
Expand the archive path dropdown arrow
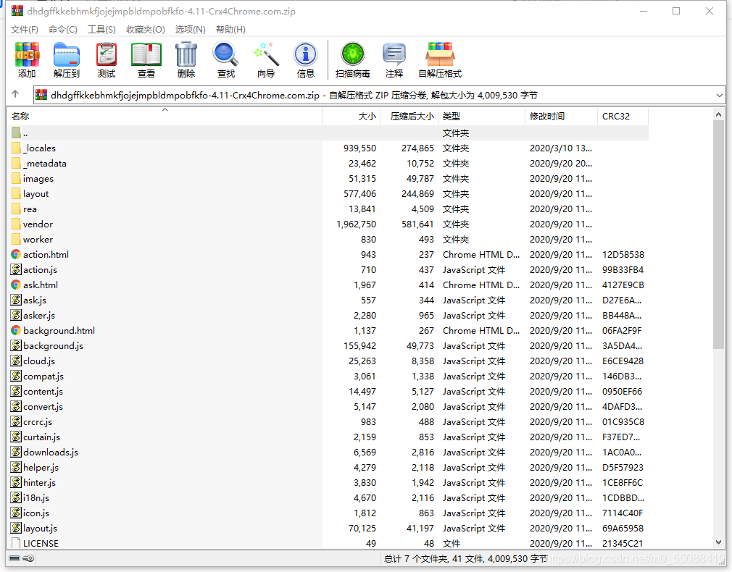(720, 95)
